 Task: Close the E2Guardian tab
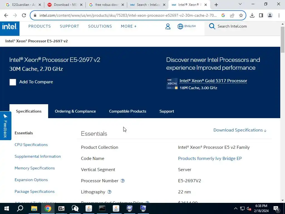[40, 5]
